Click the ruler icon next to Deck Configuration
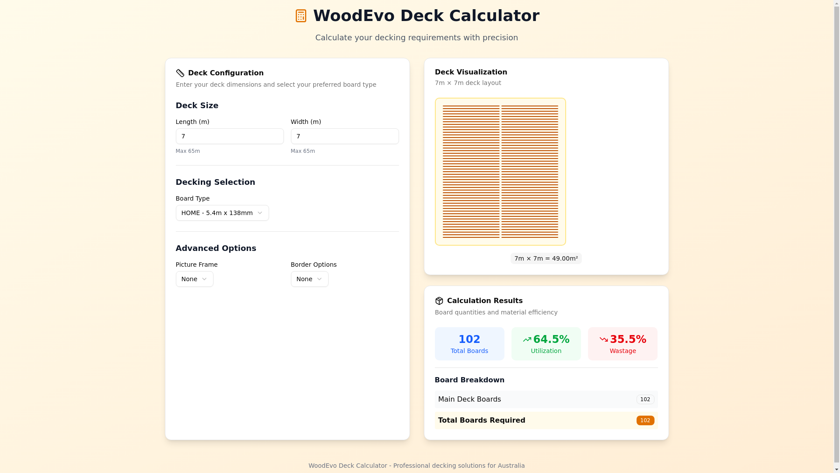The image size is (840, 473). [180, 73]
